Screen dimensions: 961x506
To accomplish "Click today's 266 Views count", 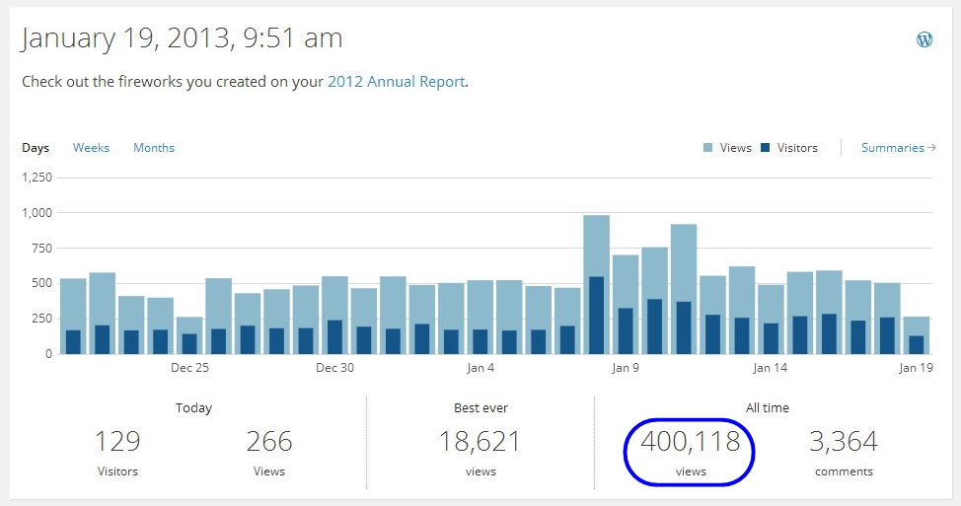I will click(268, 441).
